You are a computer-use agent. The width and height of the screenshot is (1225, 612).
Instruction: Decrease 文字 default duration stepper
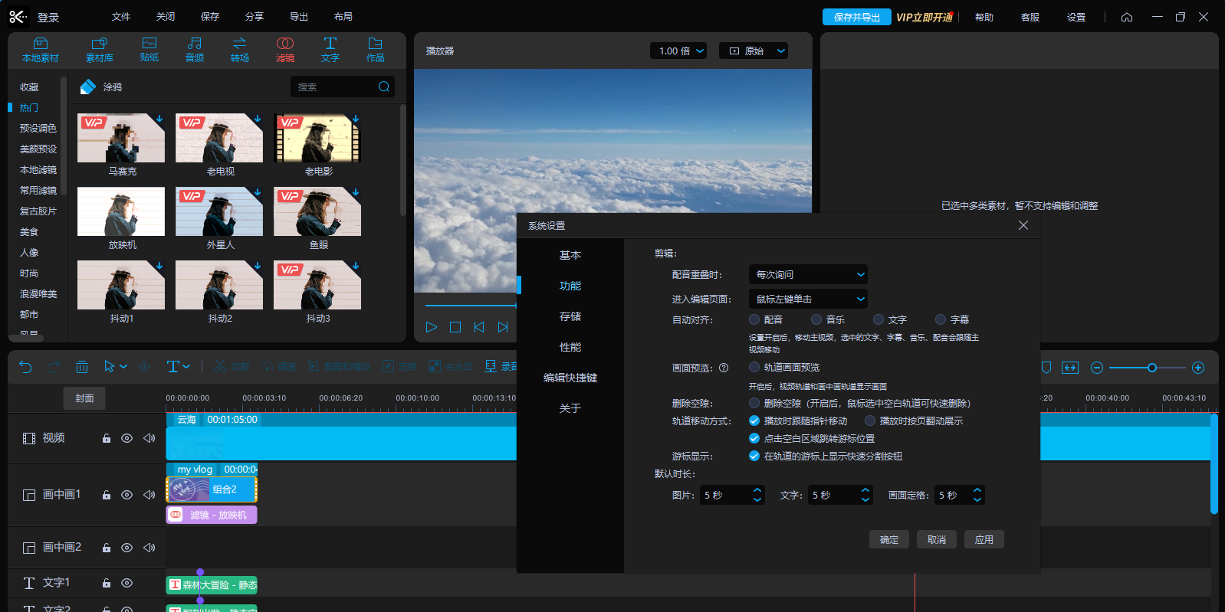point(865,499)
